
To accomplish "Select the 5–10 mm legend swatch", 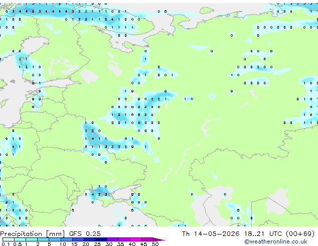I will click(55, 239).
